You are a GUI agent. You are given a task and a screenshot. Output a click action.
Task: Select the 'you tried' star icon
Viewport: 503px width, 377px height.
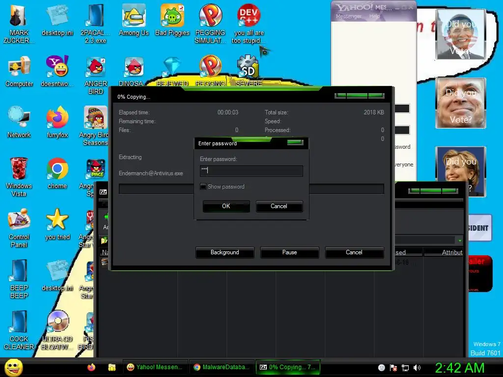pos(57,224)
